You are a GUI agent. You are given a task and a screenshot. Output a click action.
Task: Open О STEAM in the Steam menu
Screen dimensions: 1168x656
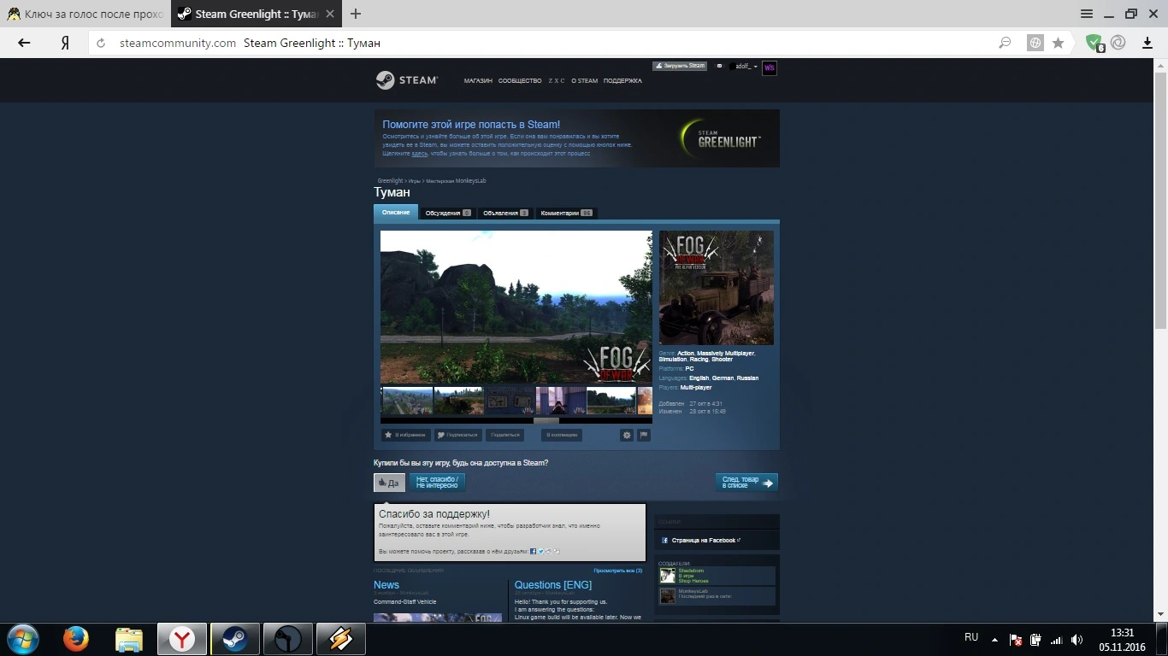(x=585, y=81)
